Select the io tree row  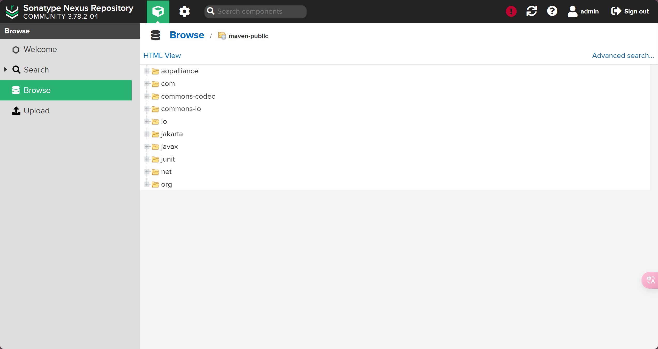tap(395, 121)
